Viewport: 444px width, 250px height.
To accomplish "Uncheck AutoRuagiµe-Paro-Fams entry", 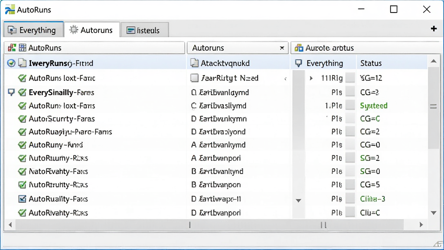I will point(22,132).
